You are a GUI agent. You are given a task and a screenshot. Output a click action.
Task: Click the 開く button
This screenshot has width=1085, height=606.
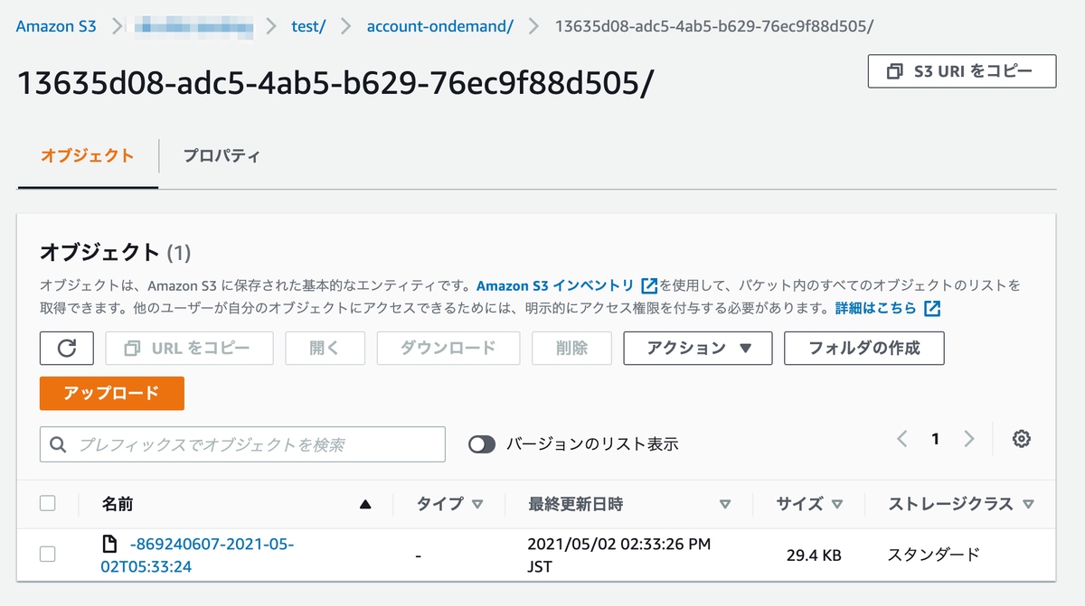click(325, 348)
